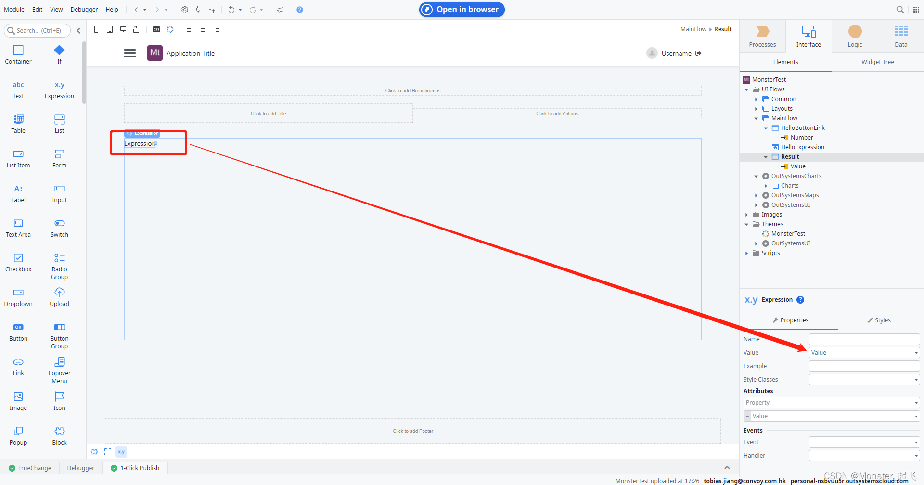
Task: Expand the bottom status panel chevron
Action: (727, 468)
